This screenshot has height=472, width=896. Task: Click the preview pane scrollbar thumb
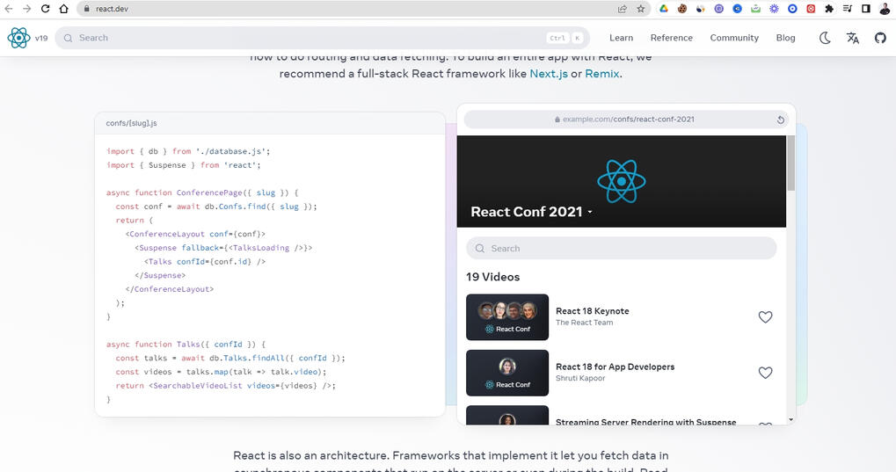[x=790, y=163]
